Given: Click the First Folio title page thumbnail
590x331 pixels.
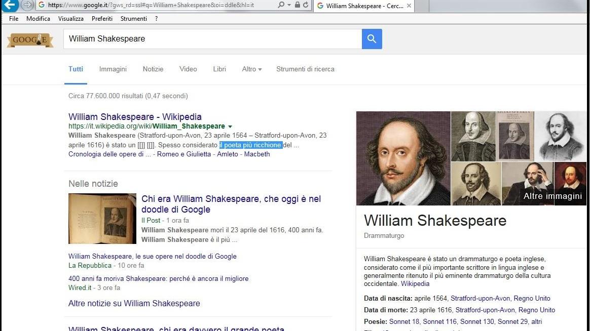Looking at the screenshot, I should (515, 136).
